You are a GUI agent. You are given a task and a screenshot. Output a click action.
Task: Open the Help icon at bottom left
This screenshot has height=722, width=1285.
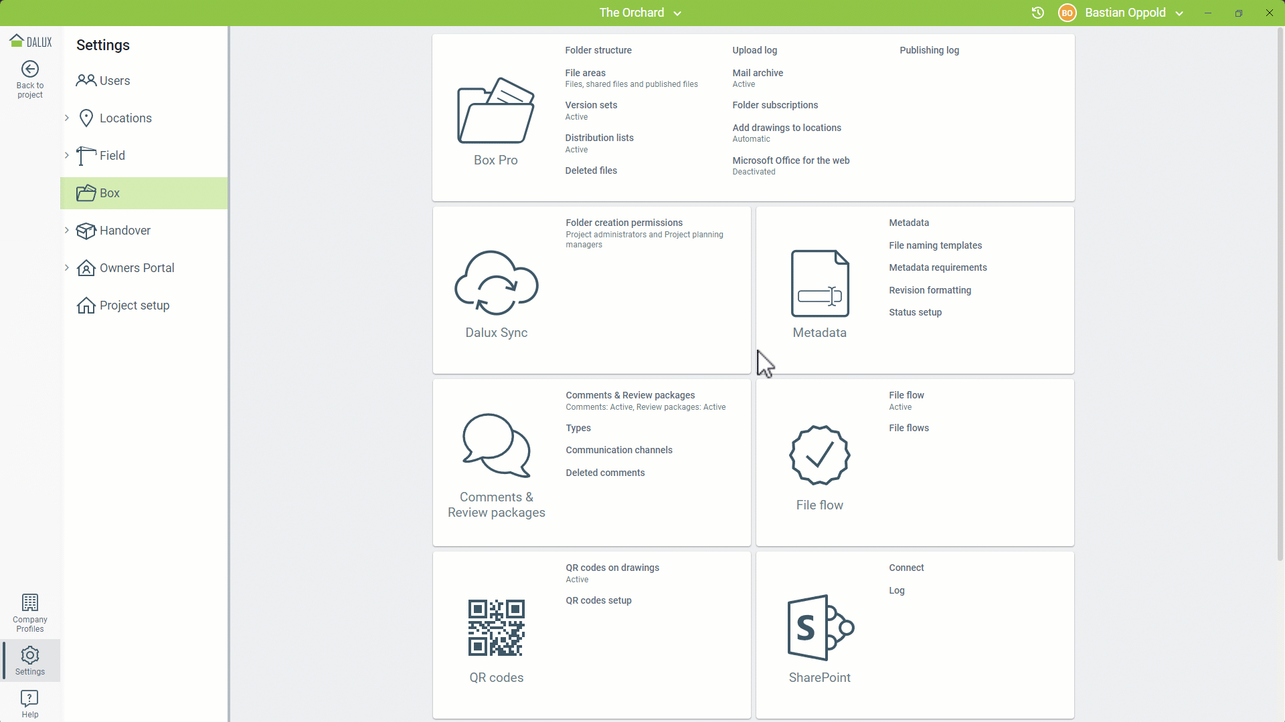tap(29, 703)
